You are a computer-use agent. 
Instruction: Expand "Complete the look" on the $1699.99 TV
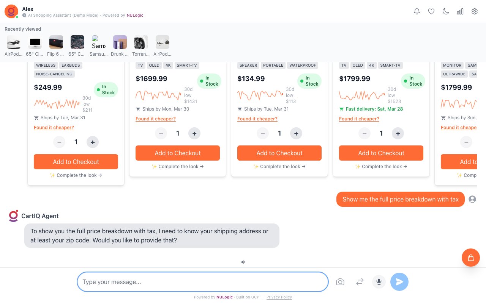click(x=178, y=167)
